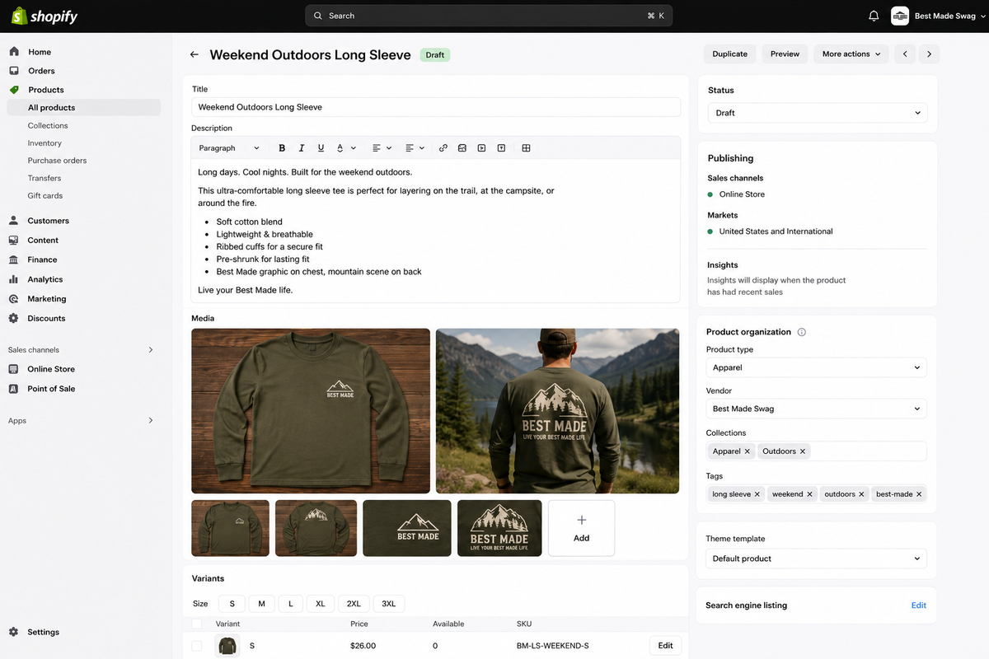
Task: Click the variant S shirt thumbnail icon
Action: (227, 646)
